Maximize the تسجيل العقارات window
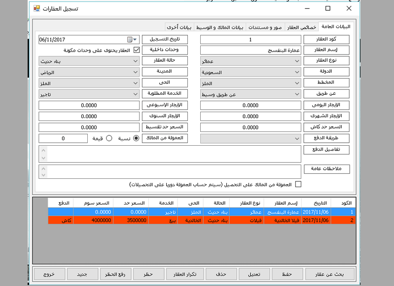This screenshot has width=394, height=286. pos(327,8)
